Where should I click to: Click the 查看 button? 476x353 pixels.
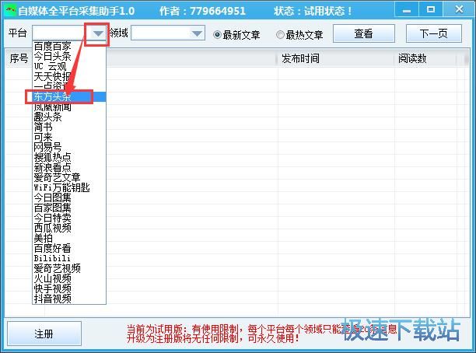[364, 33]
